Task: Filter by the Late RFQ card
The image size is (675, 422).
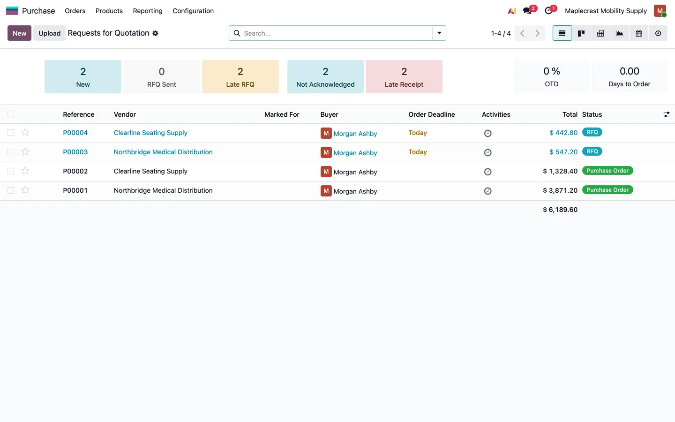Action: coord(240,76)
